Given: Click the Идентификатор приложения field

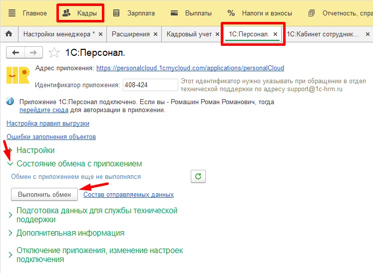Looking at the screenshot, I should point(150,85).
